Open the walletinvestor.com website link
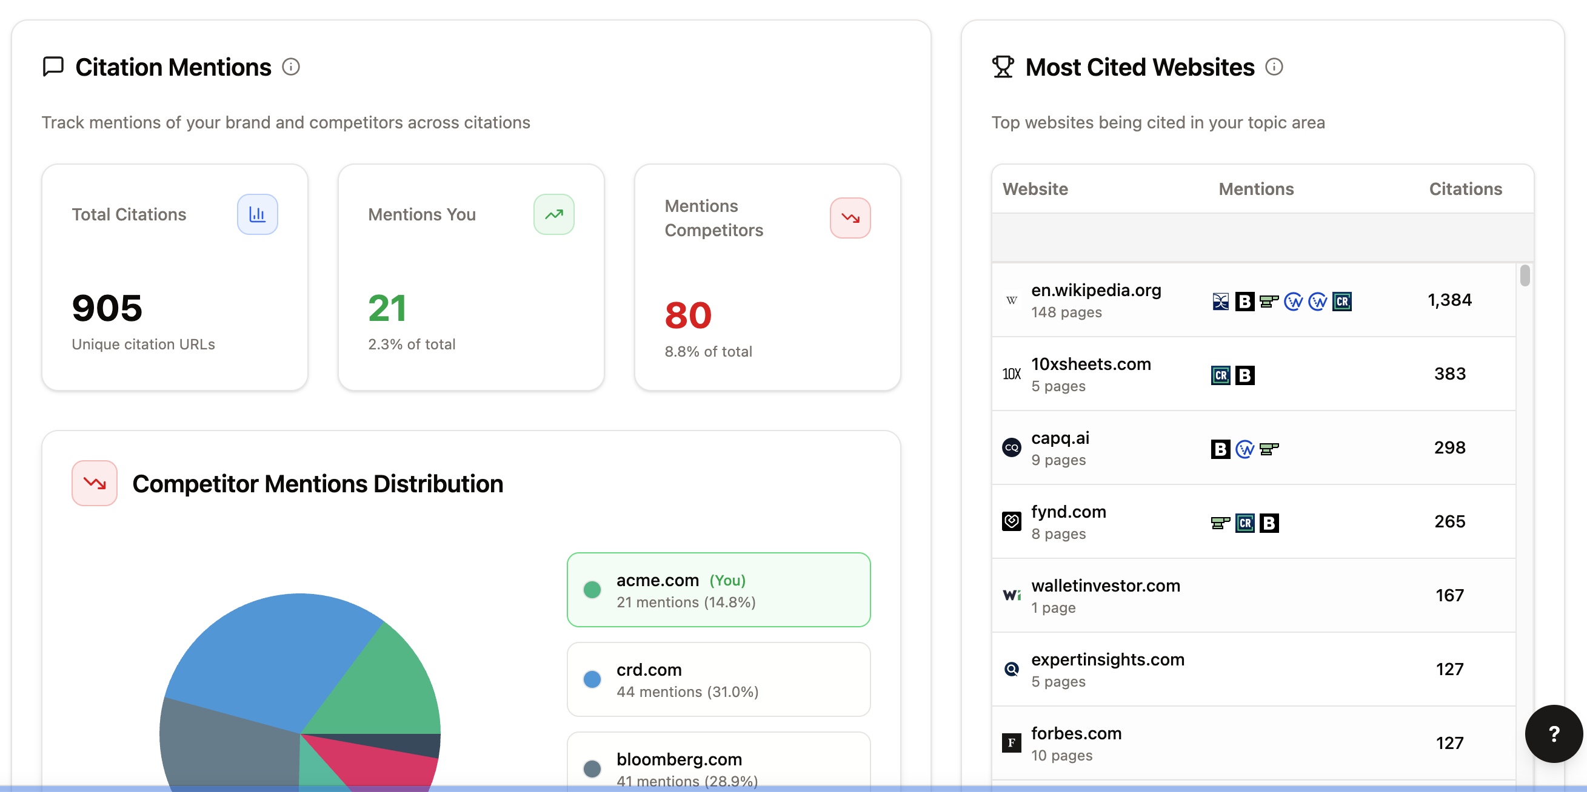 click(x=1105, y=586)
